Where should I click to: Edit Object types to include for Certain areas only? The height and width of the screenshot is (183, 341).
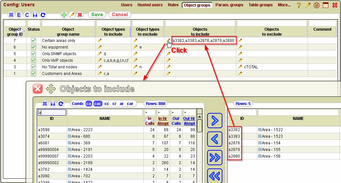point(99,40)
